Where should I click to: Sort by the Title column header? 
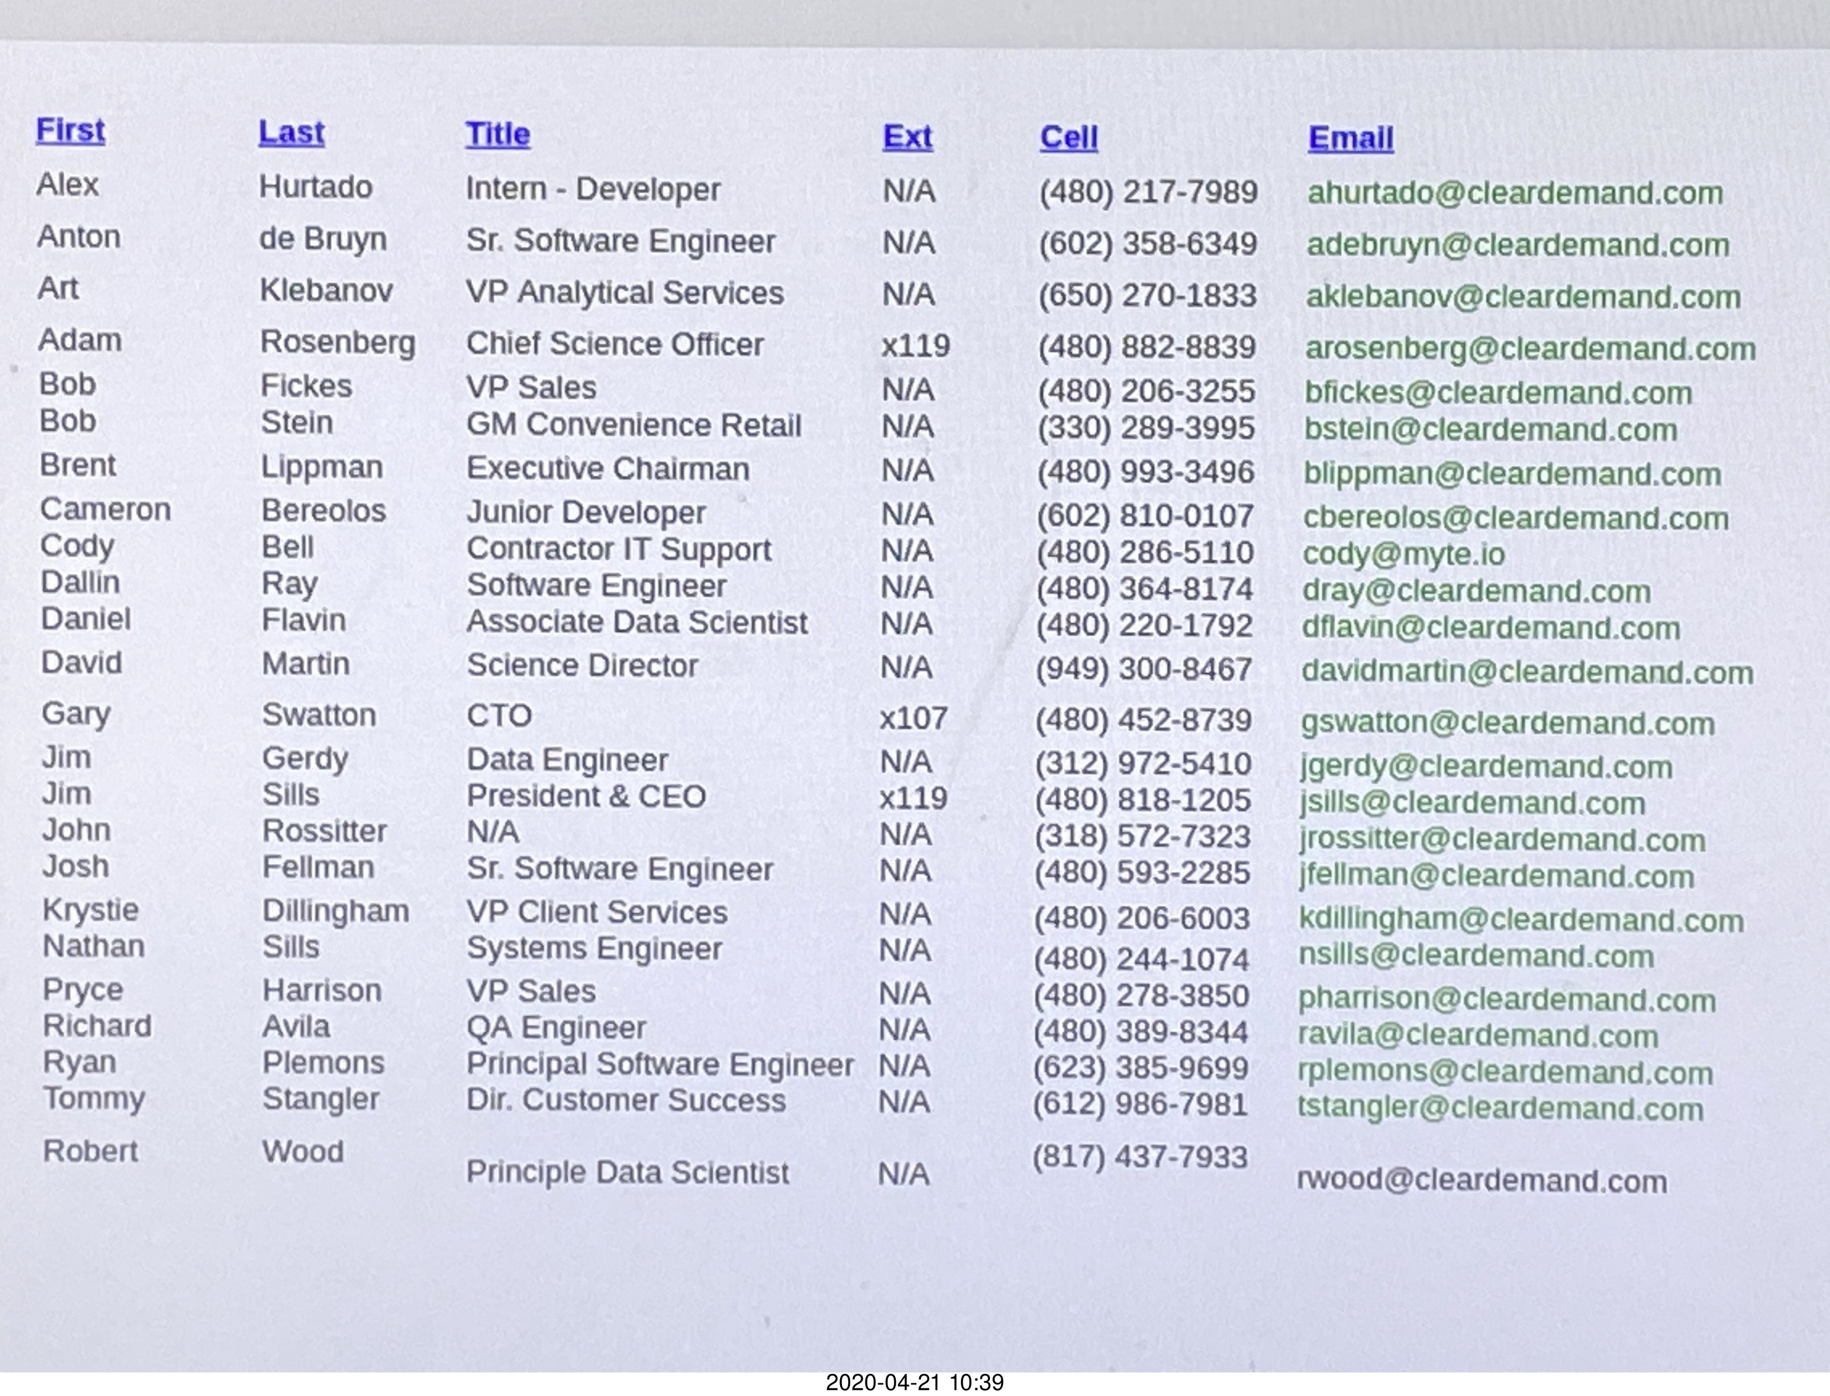point(498,134)
